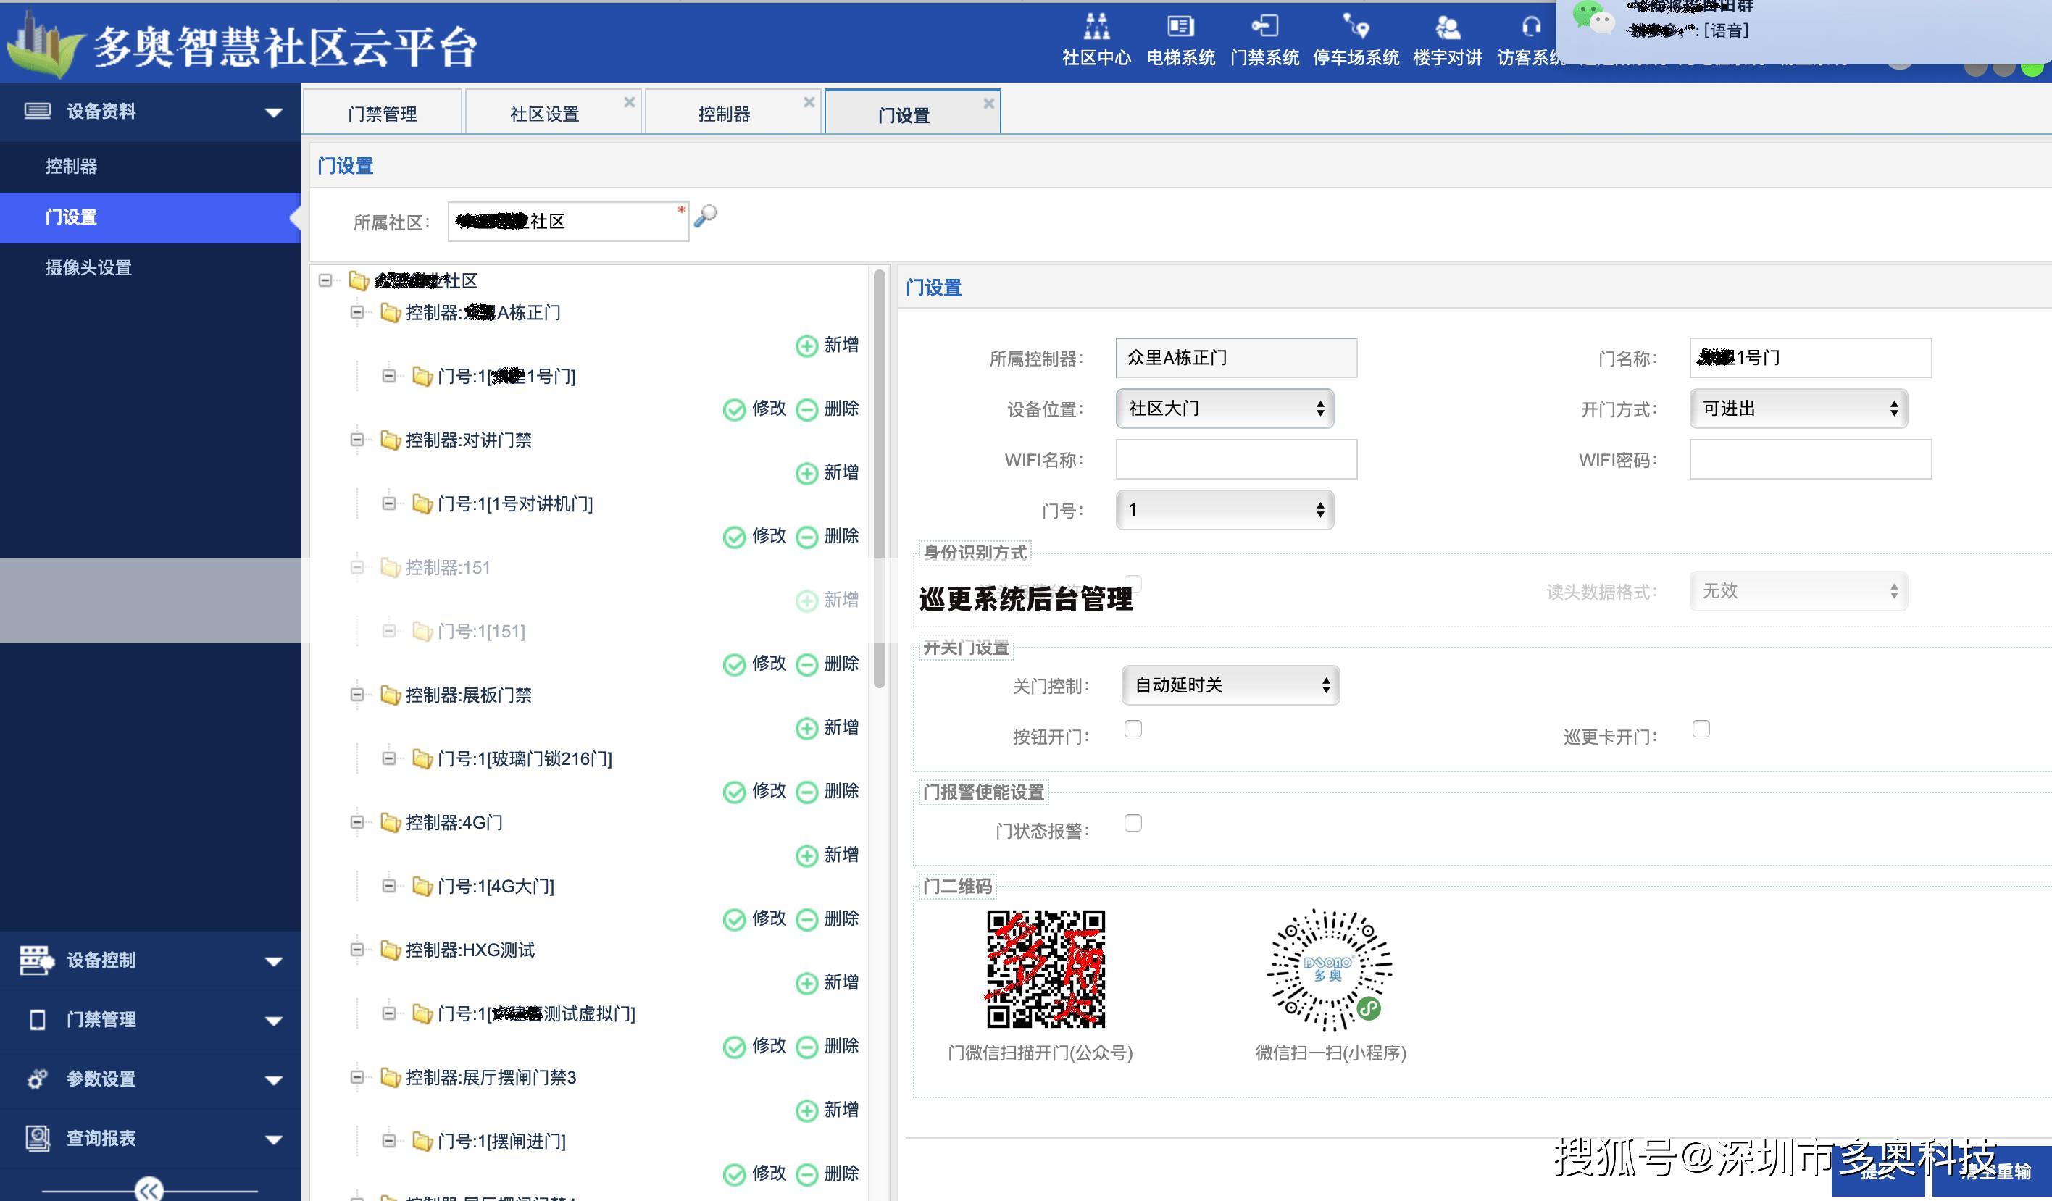Select tree item 门号:1[1号对讲机门]
Viewport: 2052px width, 1201px height.
514,504
